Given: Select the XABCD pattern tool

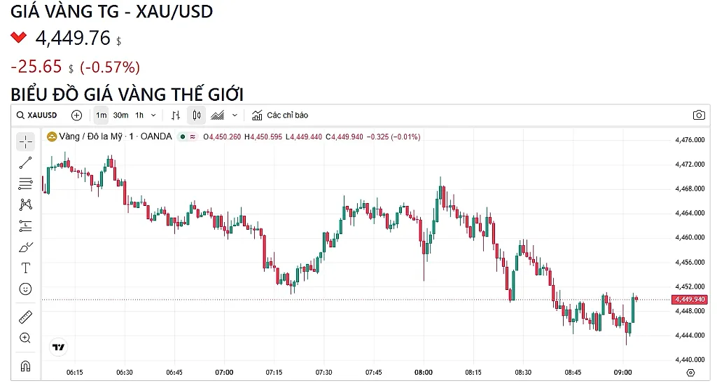Looking at the screenshot, I should [26, 205].
